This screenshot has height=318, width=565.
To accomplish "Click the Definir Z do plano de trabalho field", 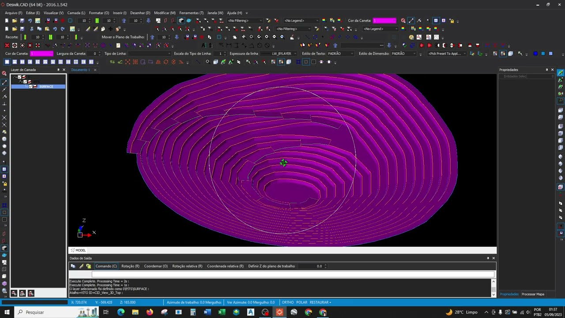I will click(312, 266).
